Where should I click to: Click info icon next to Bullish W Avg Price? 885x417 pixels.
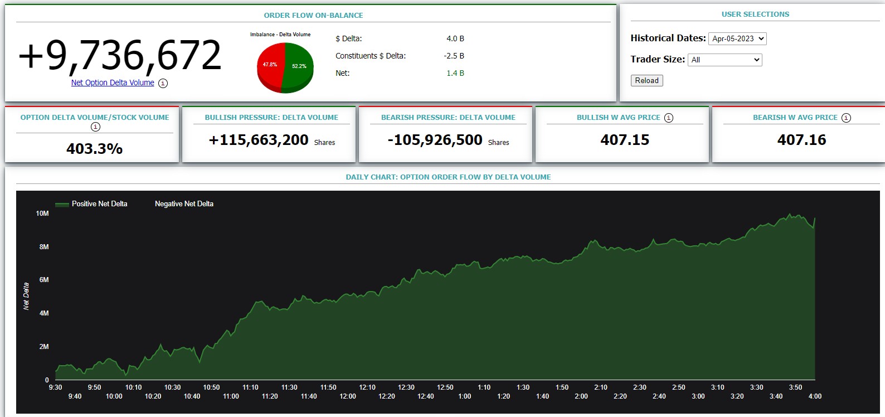tap(669, 118)
